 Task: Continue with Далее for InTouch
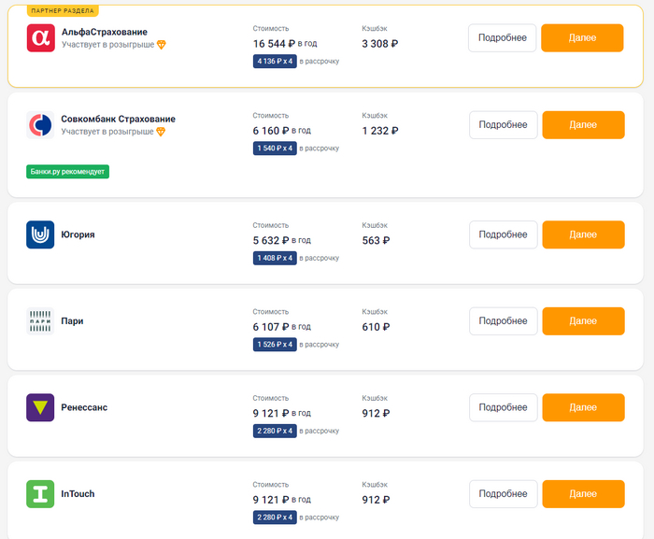(583, 493)
